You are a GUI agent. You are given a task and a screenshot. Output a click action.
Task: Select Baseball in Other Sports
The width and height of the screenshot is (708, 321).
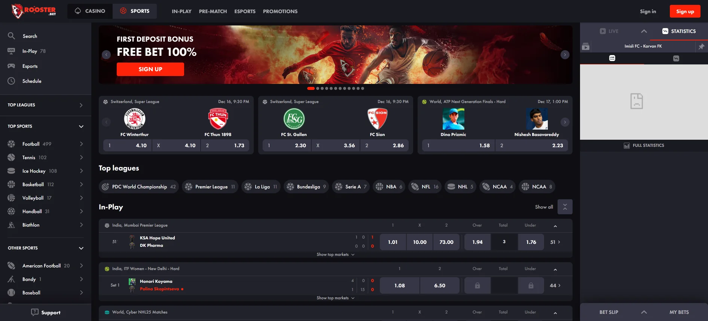coord(46,293)
